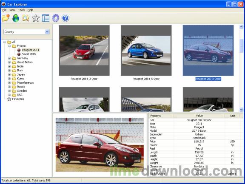Image resolution: width=245 pixels, height=184 pixels.
Task: Click the blue question mark help icon
Action: coord(66,18)
